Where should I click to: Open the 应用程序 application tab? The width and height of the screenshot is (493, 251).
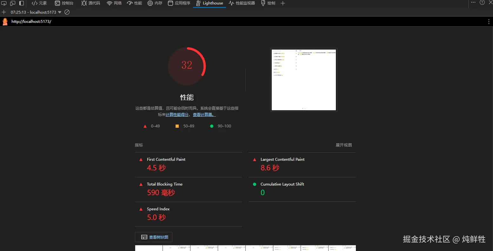coord(179,3)
